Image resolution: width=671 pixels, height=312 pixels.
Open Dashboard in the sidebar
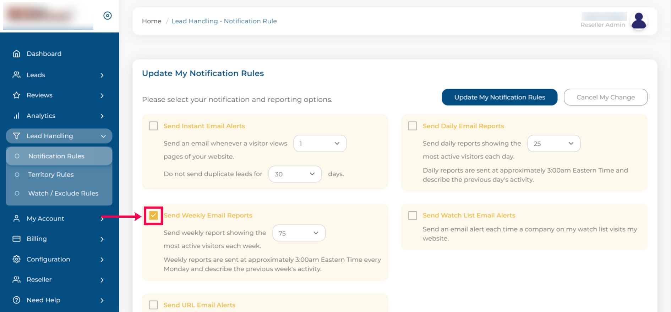44,54
